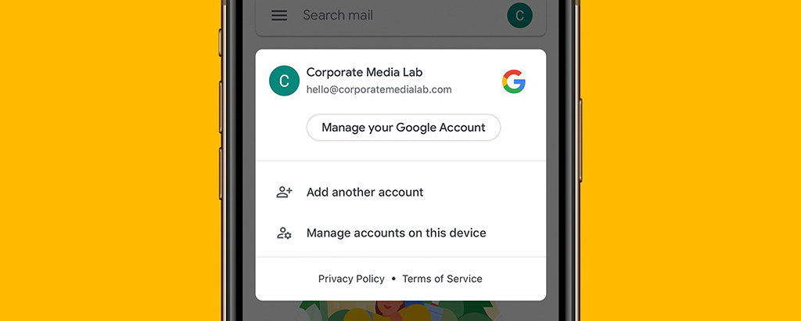Click the hello@corporatemedialab.com email address
Screen dimensions: 801x321
click(x=379, y=89)
